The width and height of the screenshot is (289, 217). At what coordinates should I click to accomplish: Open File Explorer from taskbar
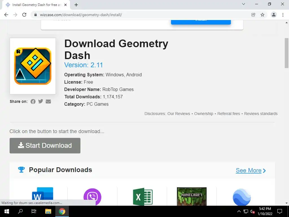[48, 211]
